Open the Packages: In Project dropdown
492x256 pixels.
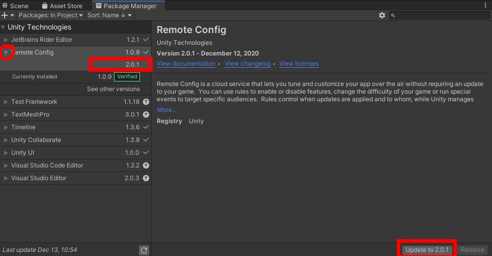50,15
